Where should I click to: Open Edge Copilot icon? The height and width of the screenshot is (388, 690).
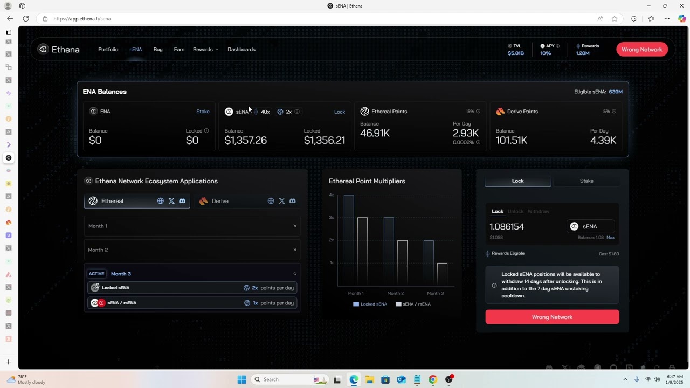(682, 19)
